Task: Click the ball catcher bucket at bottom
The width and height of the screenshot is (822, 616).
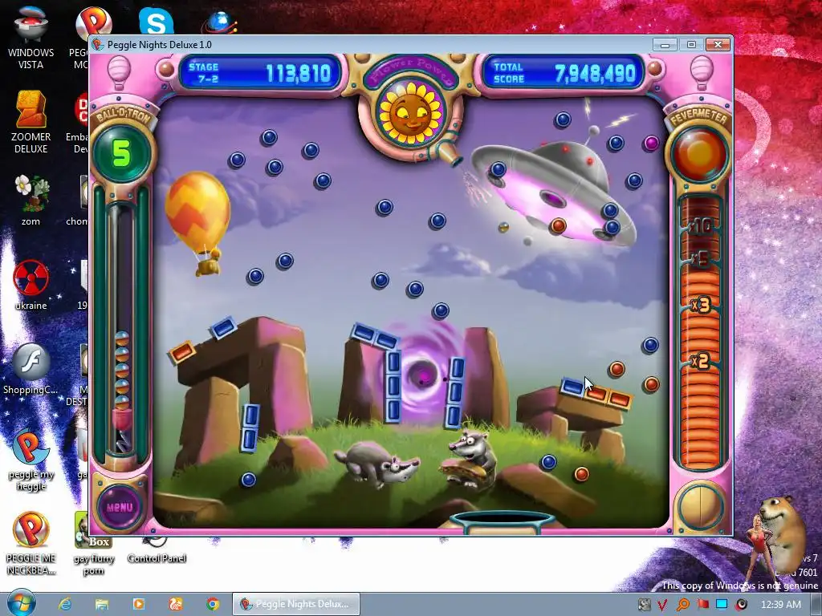Action: pos(502,521)
